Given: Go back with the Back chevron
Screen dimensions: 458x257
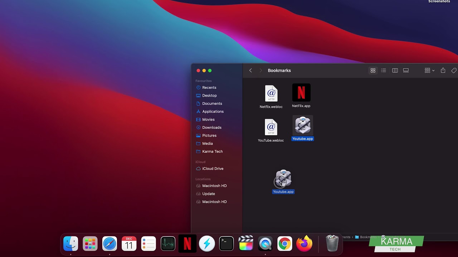Looking at the screenshot, I should pyautogui.click(x=250, y=71).
